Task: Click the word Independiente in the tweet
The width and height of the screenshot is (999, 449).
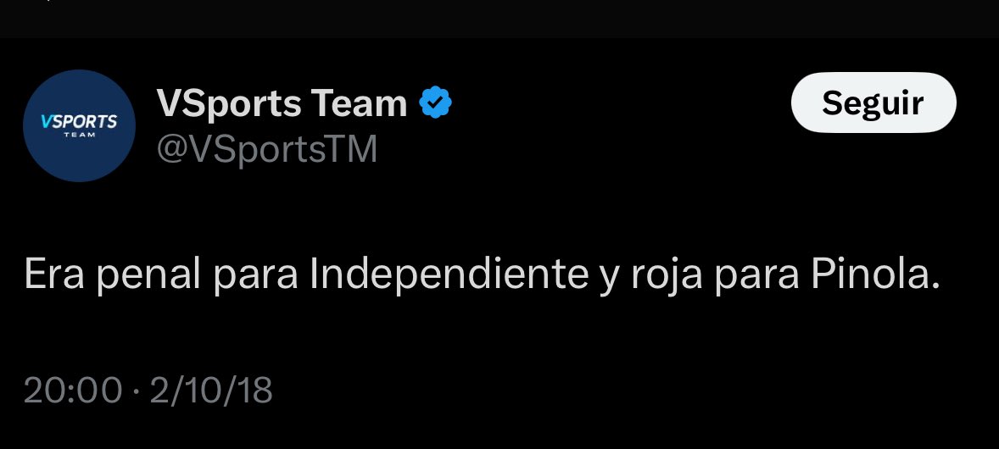Action: click(449, 275)
